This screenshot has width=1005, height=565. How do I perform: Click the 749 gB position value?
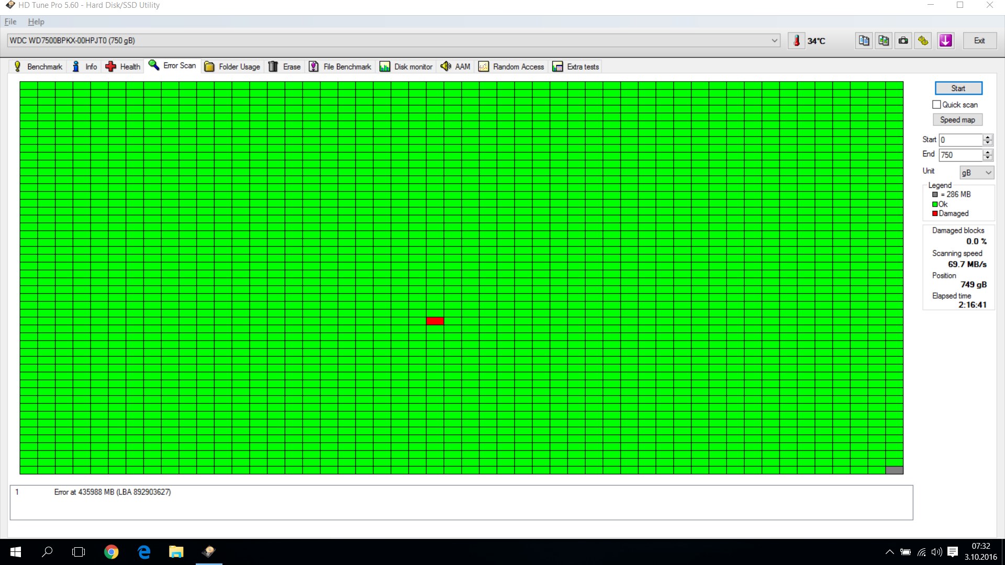(974, 285)
